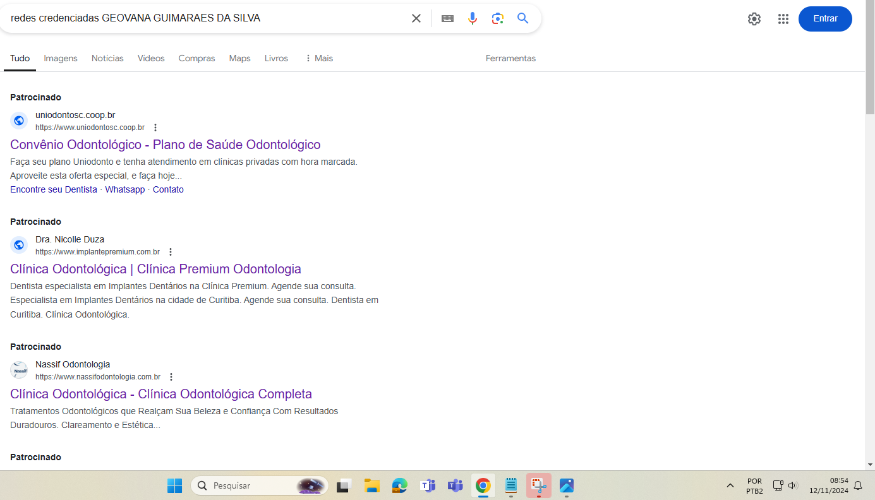Search by image with the Lens icon
This screenshot has height=500, width=875.
pyautogui.click(x=498, y=18)
